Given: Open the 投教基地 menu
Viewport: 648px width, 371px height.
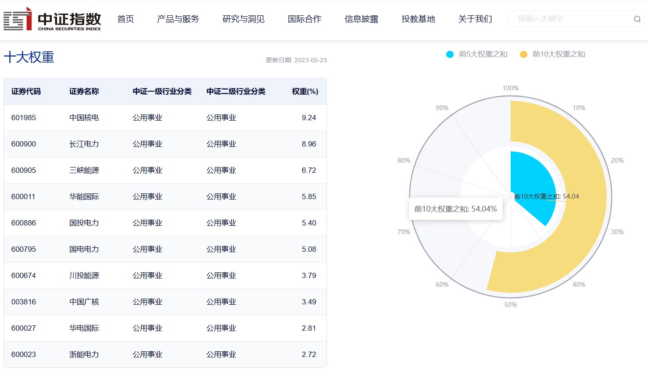Looking at the screenshot, I should pyautogui.click(x=418, y=19).
